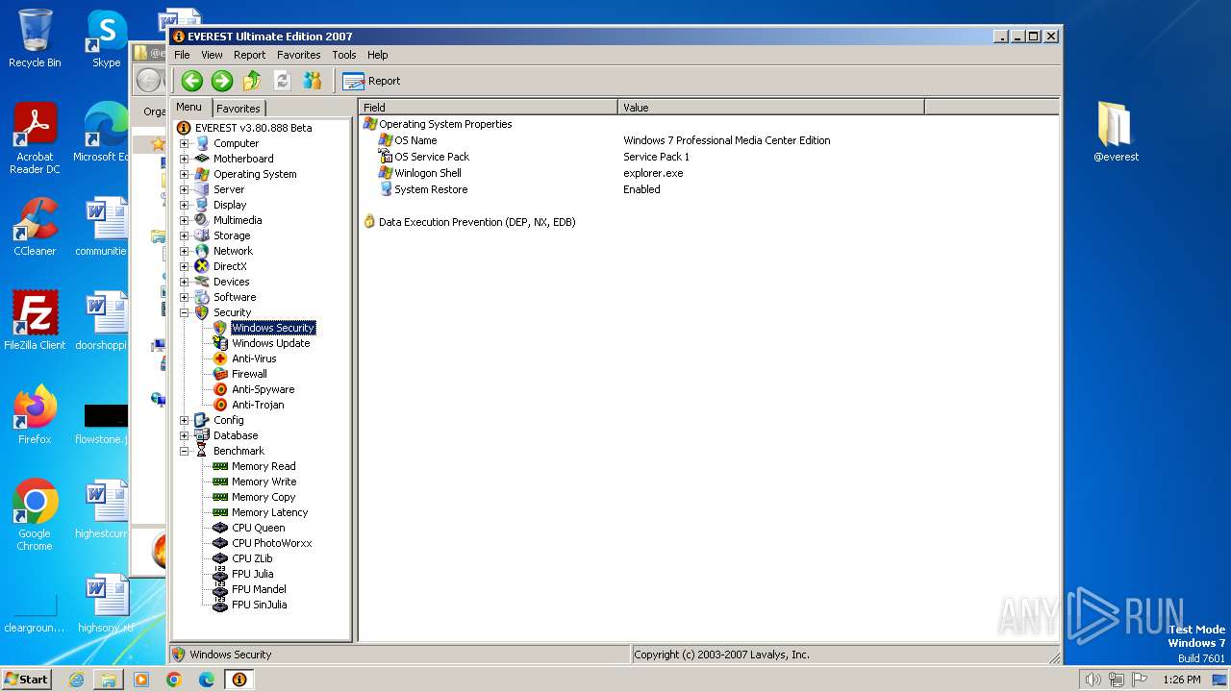Screen dimensions: 1231x692
Task: Click the Refresh toolbar icon
Action: click(x=282, y=81)
